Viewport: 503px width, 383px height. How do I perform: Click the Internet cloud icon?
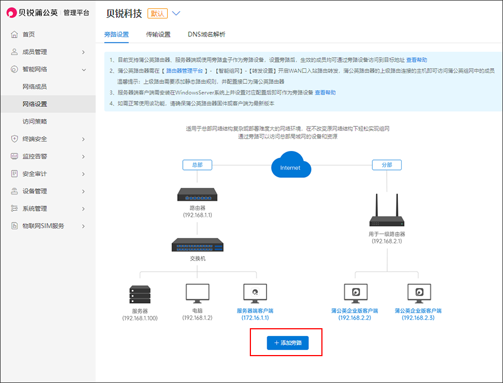point(291,164)
